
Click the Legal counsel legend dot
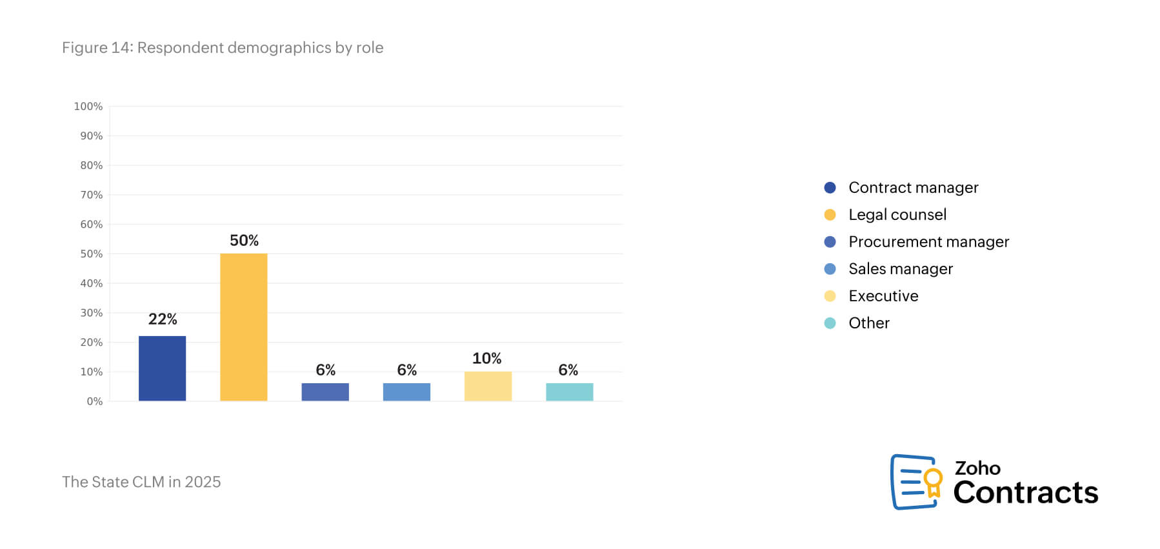click(830, 215)
